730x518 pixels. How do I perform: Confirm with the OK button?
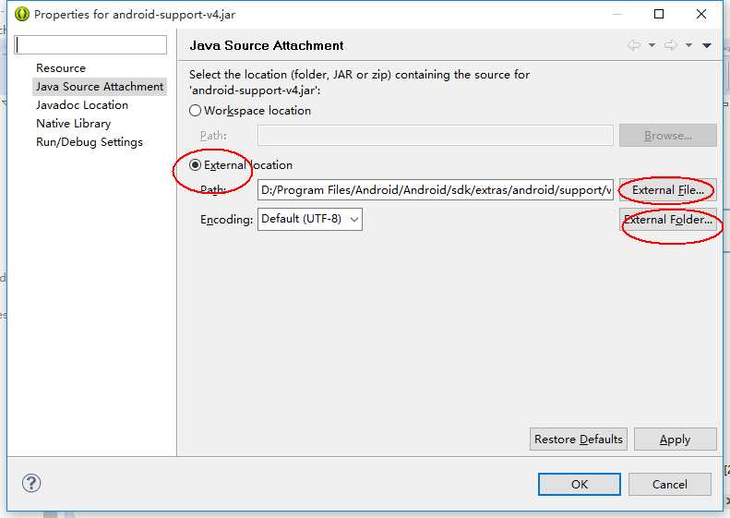click(580, 485)
